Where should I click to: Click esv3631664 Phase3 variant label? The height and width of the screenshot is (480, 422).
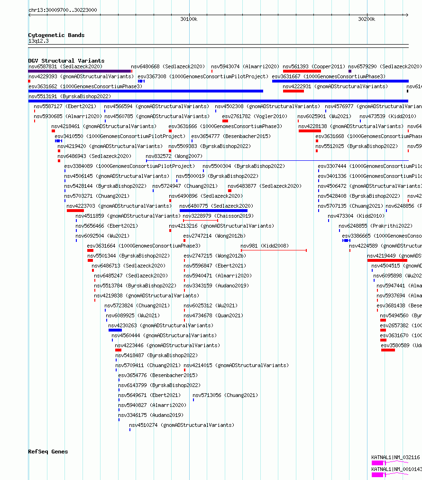pyautogui.click(x=144, y=246)
